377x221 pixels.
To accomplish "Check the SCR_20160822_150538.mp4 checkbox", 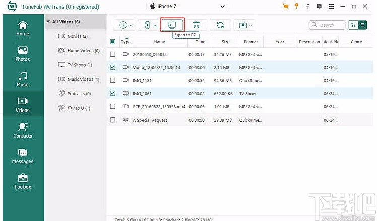I will (112, 106).
